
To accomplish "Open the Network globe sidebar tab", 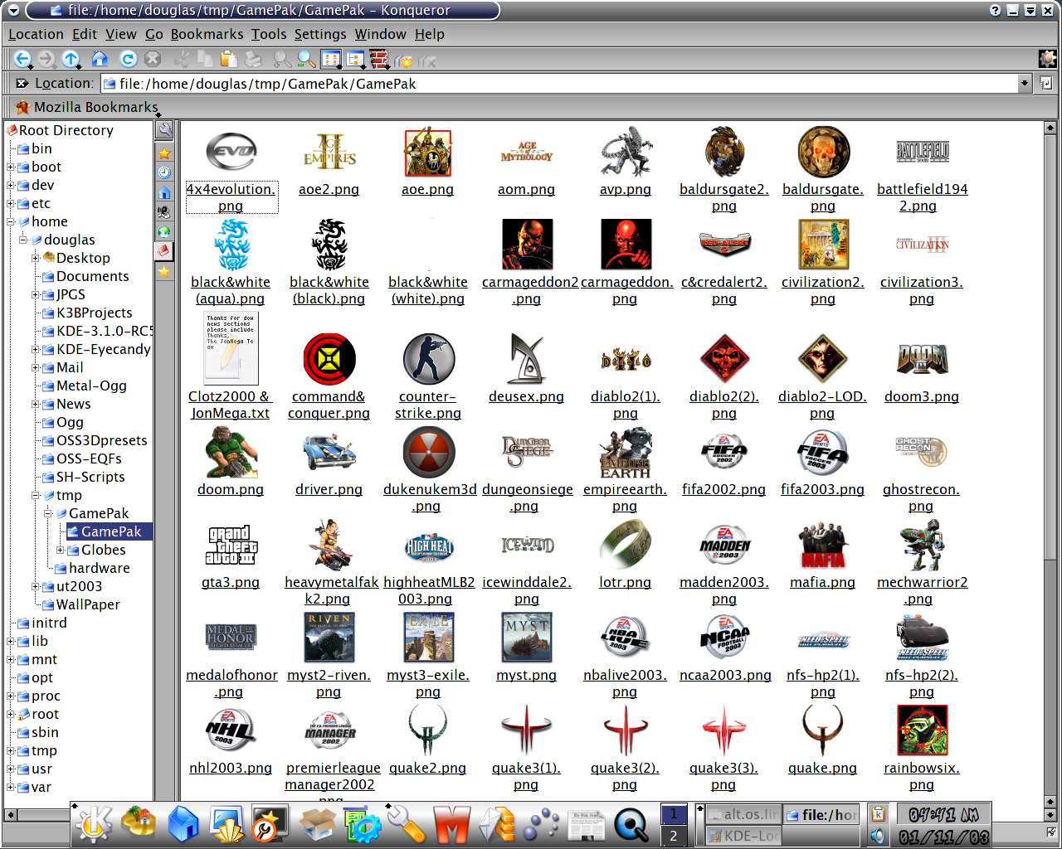I will (x=164, y=231).
